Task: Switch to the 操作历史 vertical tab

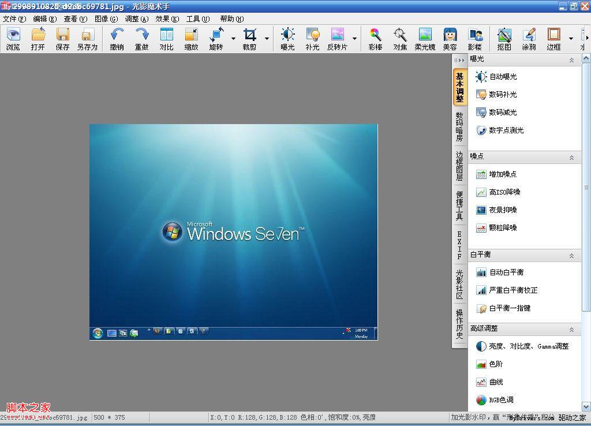Action: (459, 324)
